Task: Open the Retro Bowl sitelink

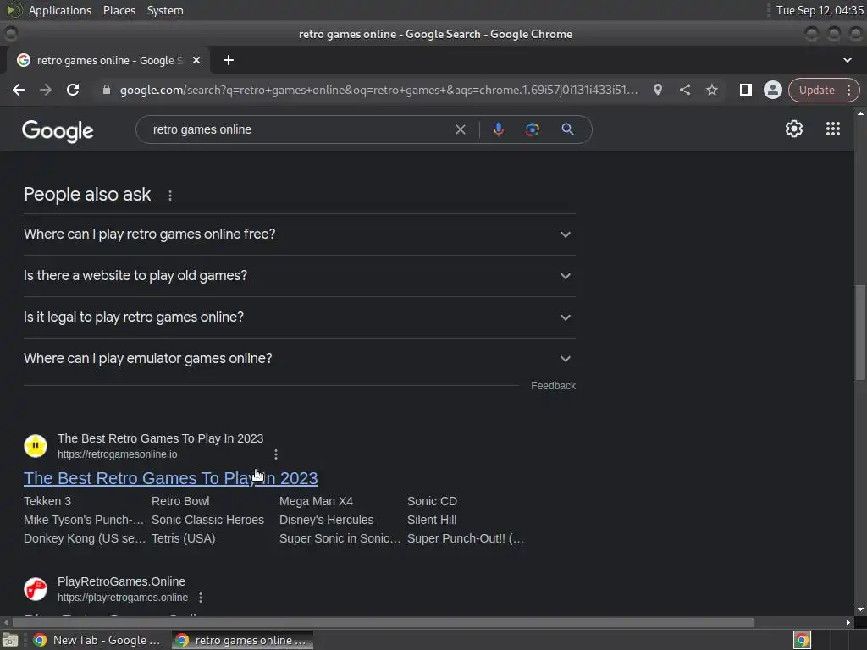Action: 181,501
